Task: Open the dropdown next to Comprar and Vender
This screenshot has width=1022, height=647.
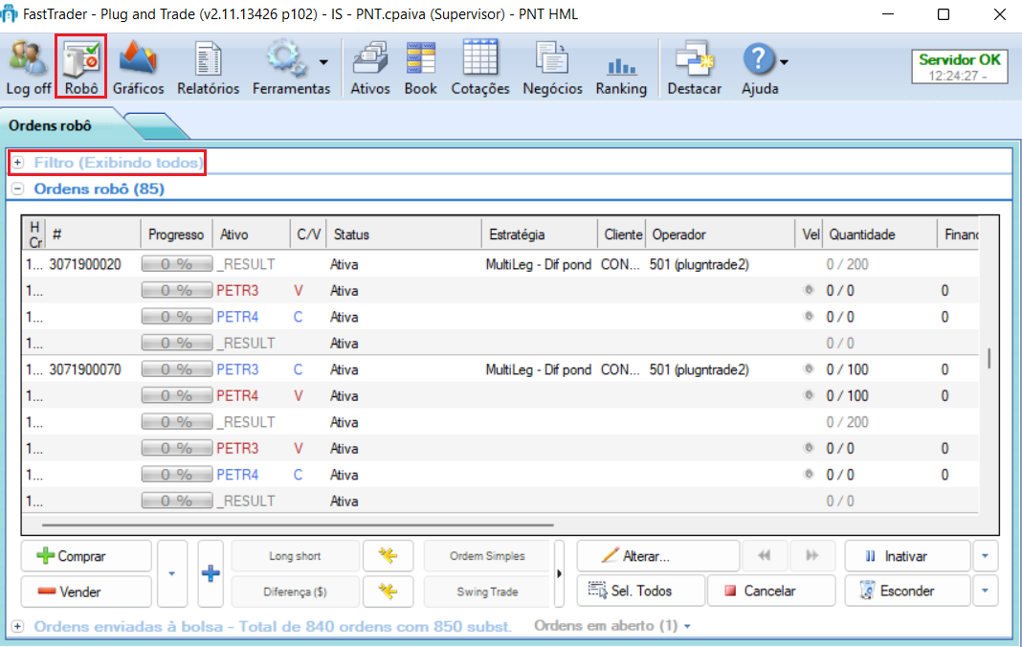Action: (x=172, y=574)
